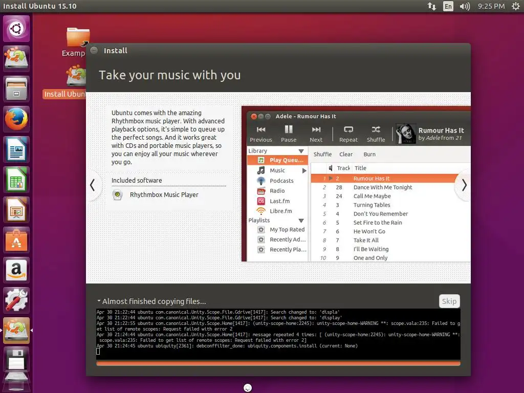The width and height of the screenshot is (524, 393).
Task: Open System Settings from the launcher
Action: [16, 300]
